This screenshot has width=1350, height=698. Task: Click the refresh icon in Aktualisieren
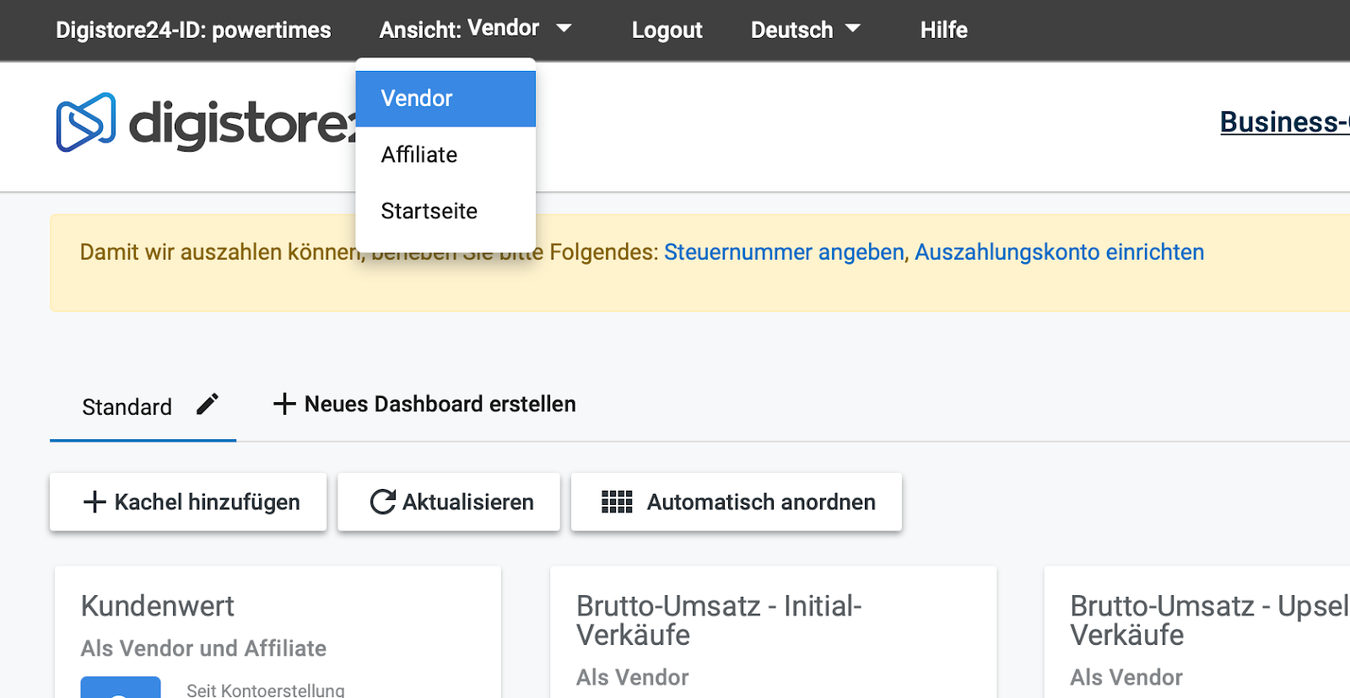point(382,502)
